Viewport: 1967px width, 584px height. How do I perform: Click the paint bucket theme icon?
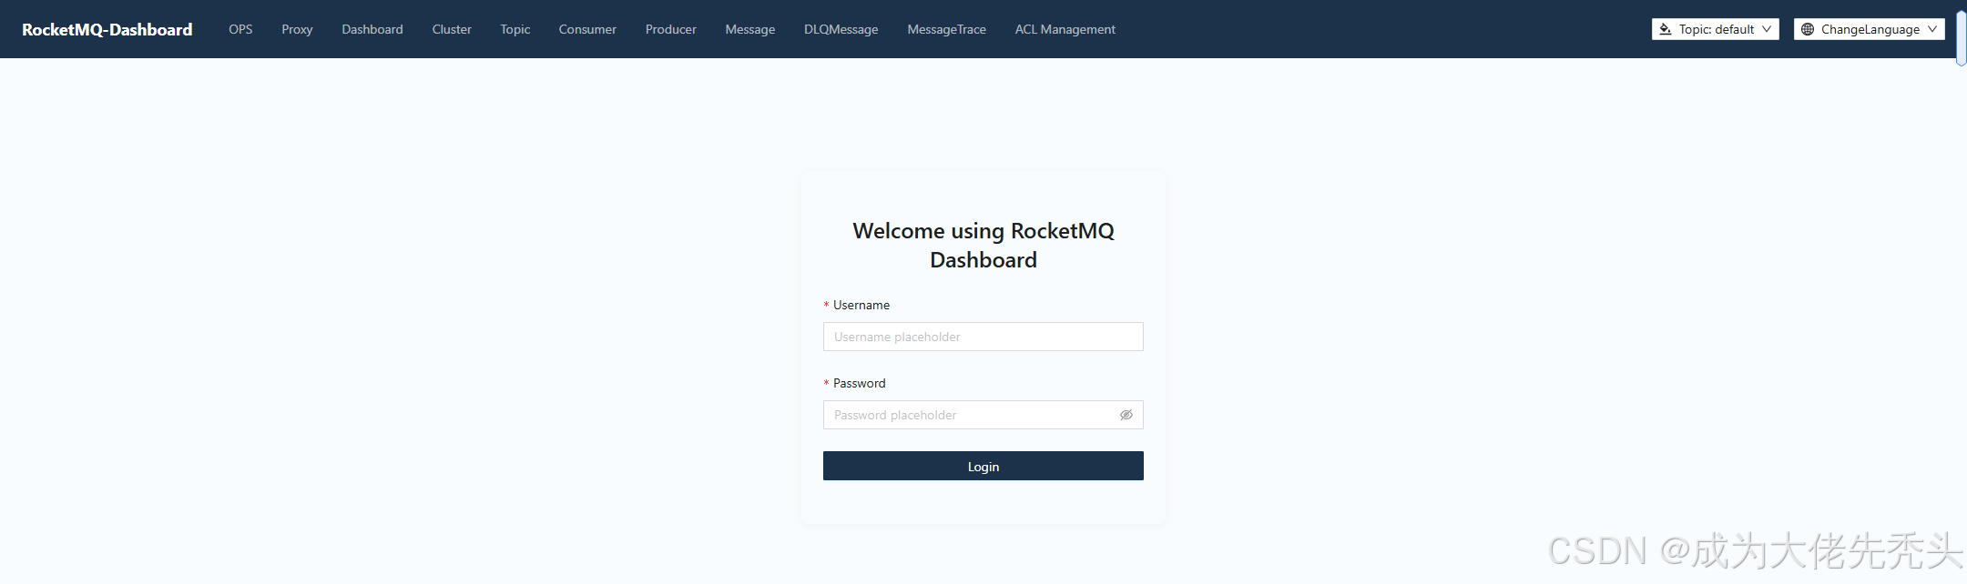(x=1666, y=29)
